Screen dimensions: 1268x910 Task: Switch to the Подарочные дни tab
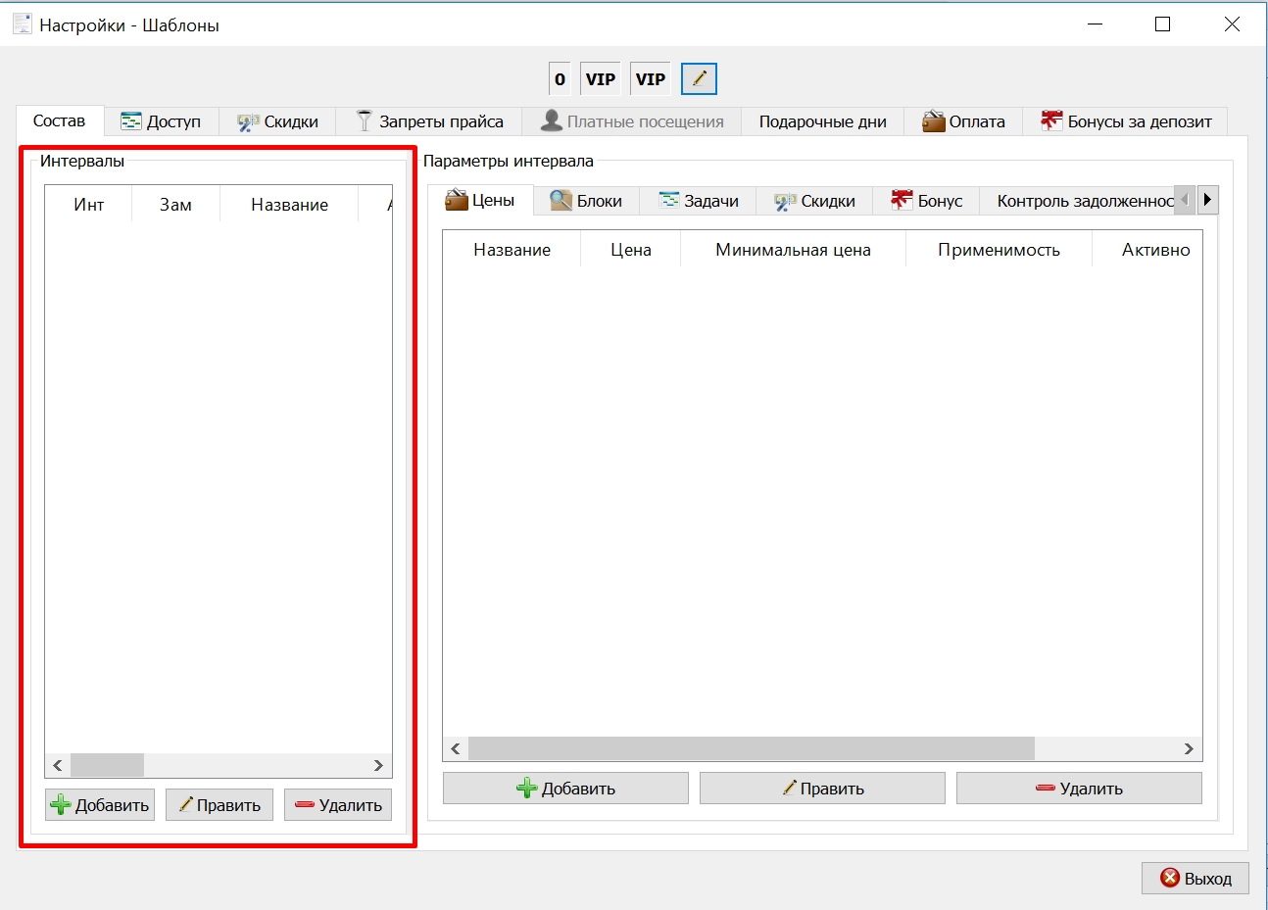(822, 121)
